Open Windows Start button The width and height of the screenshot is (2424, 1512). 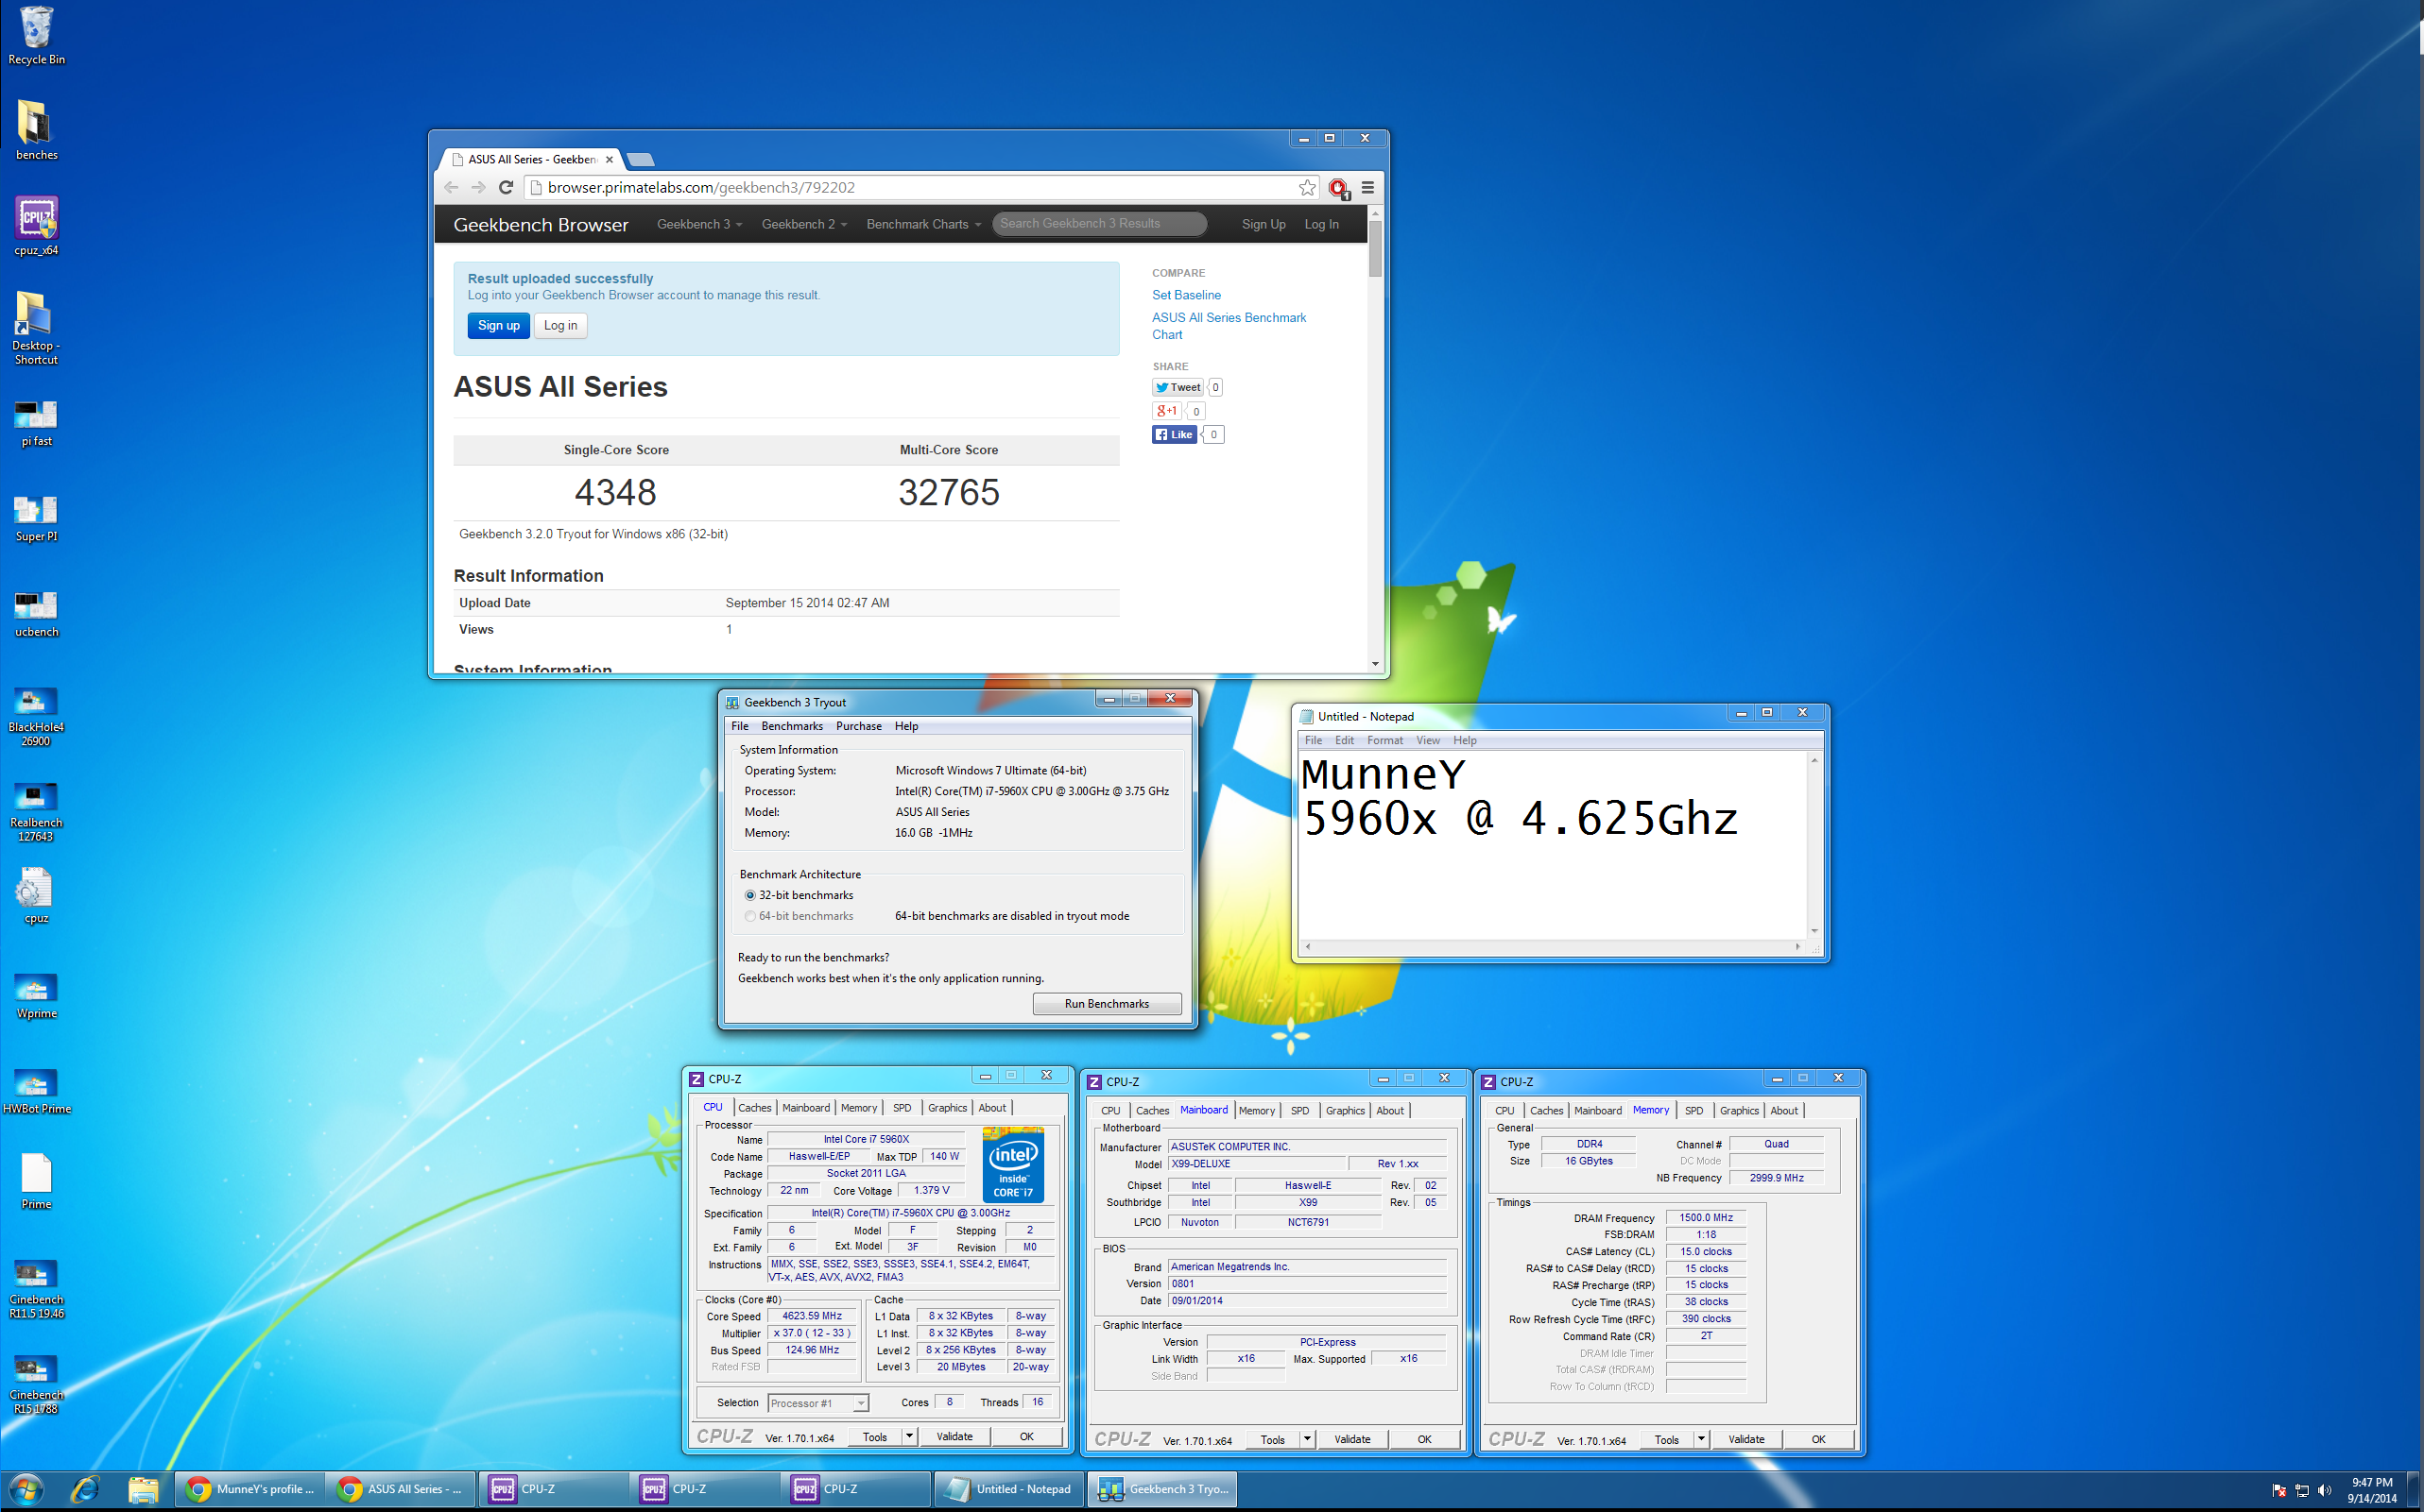(27, 1490)
